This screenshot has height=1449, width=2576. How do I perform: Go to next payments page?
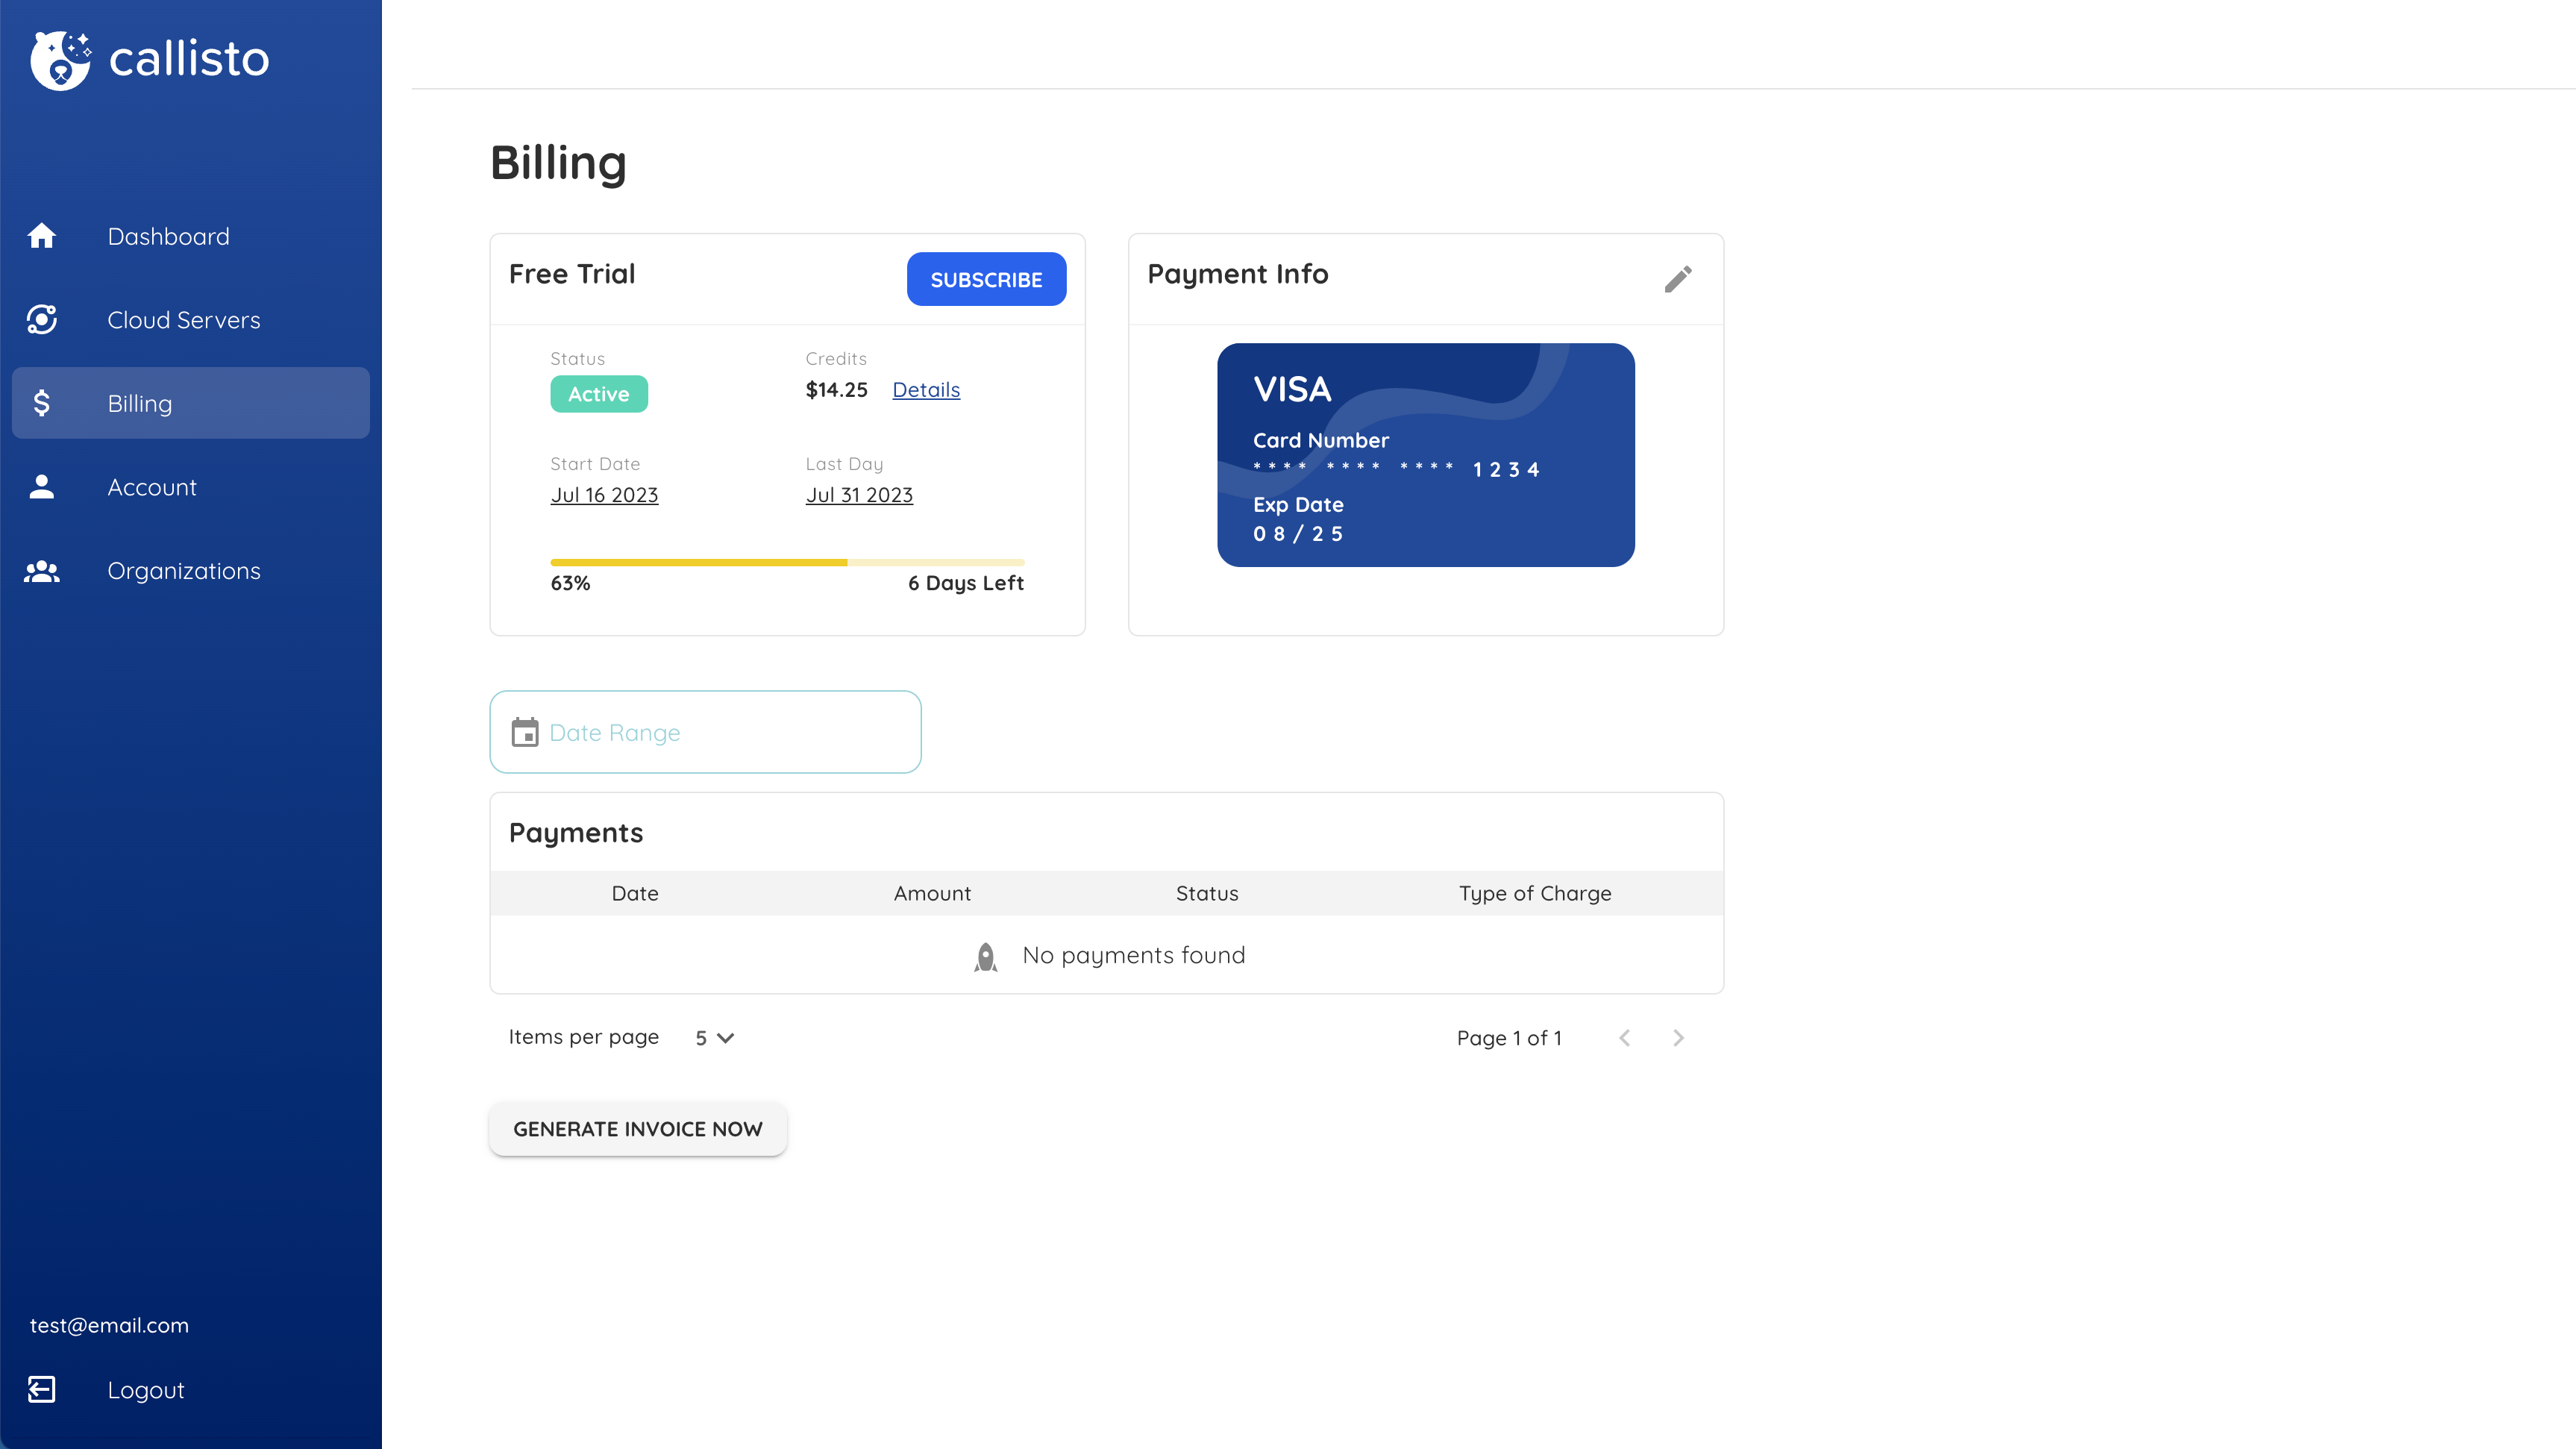[x=1678, y=1038]
